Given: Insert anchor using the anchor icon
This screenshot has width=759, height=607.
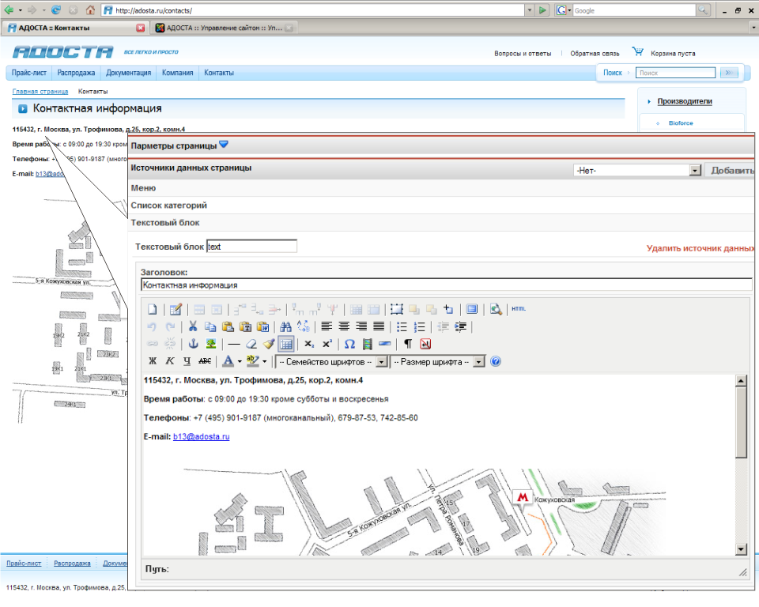Looking at the screenshot, I should (192, 344).
